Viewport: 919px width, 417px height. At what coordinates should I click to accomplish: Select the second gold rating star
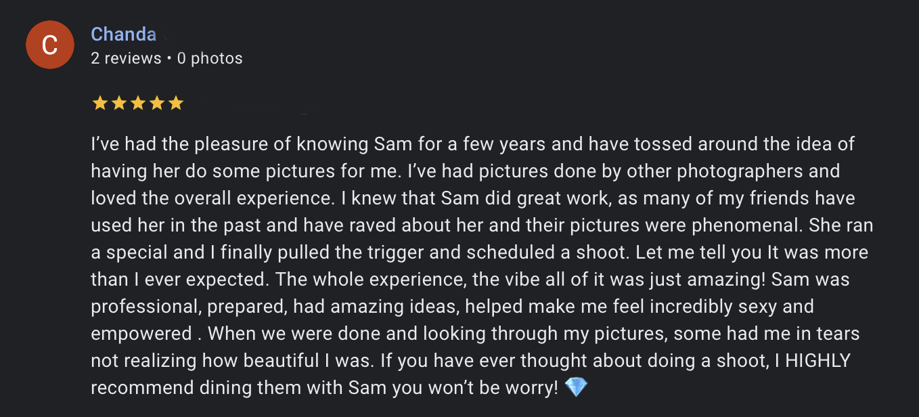[x=118, y=103]
